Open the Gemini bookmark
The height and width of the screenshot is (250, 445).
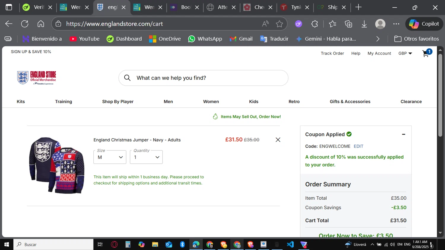[x=326, y=39]
